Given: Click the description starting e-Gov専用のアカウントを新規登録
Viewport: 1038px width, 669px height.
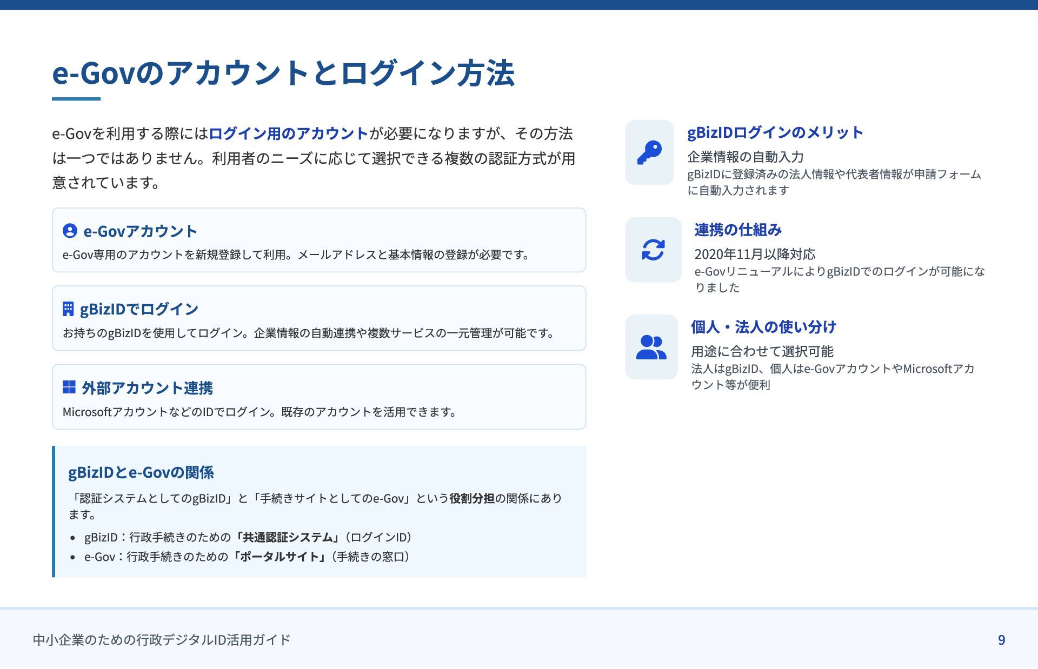Looking at the screenshot, I should 297,255.
